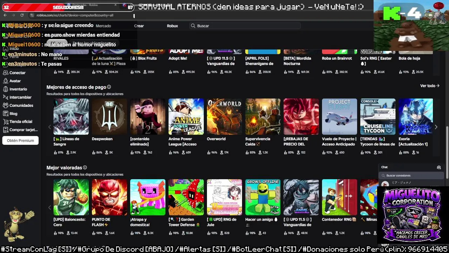
Task: Open chat settings icon in Chat panel
Action: click(438, 167)
